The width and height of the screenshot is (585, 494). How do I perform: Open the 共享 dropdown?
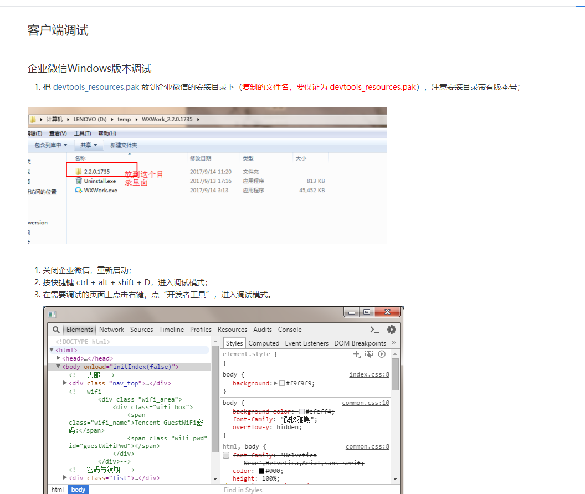coord(89,145)
